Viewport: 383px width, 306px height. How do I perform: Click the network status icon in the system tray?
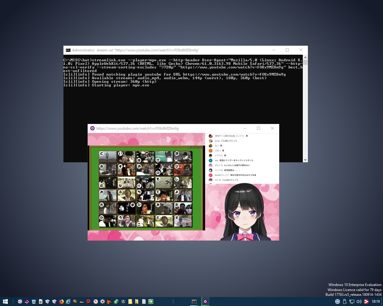coord(352,302)
